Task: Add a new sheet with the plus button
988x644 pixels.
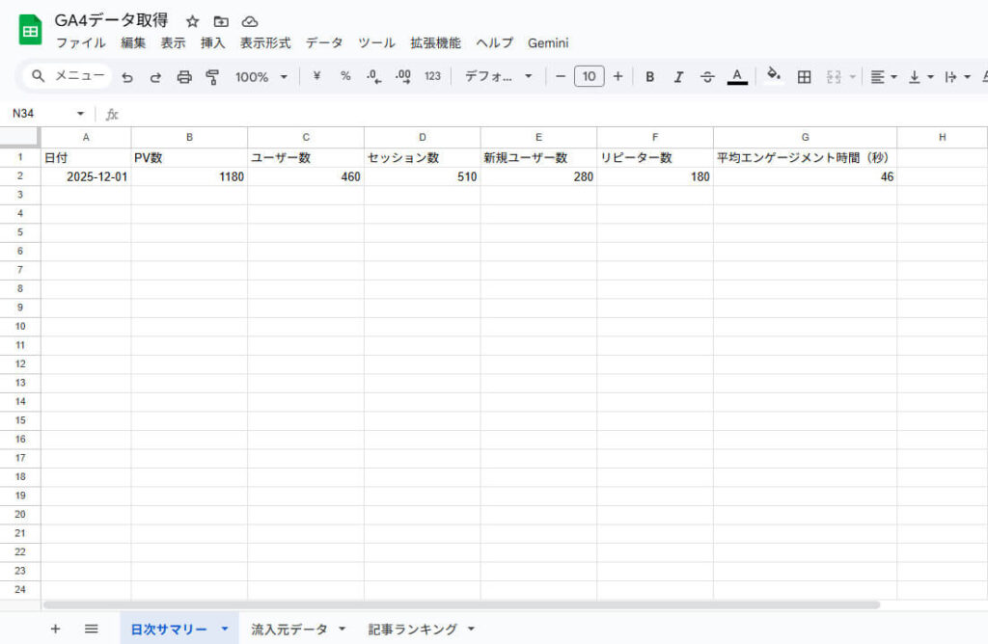Action: (x=55, y=628)
